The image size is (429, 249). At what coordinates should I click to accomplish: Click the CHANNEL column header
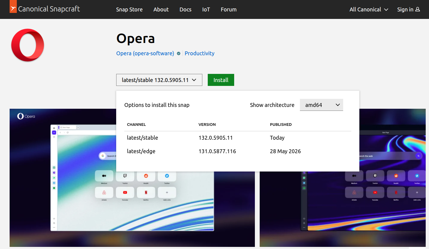(136, 124)
